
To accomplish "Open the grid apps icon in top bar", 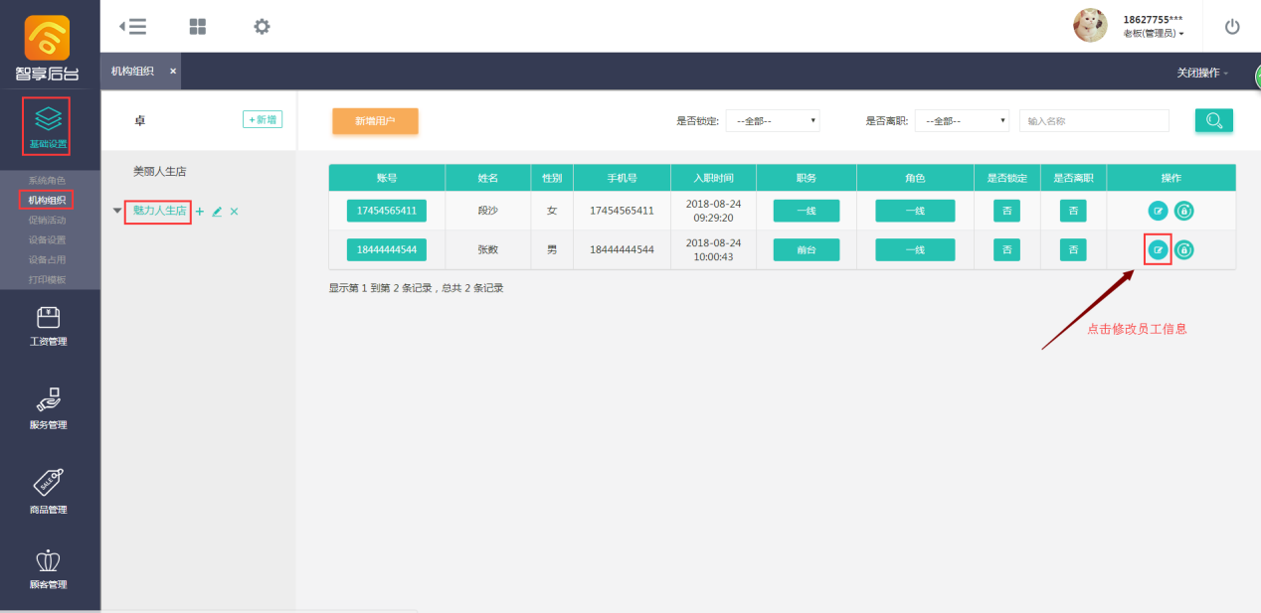I will tap(198, 27).
